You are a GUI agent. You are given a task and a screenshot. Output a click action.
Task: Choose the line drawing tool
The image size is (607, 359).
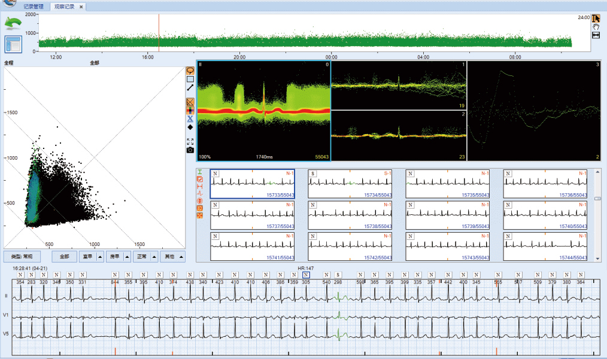(190, 87)
